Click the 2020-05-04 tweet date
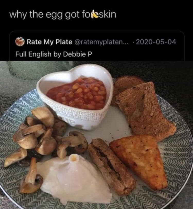This screenshot has width=193, height=209. (156, 42)
